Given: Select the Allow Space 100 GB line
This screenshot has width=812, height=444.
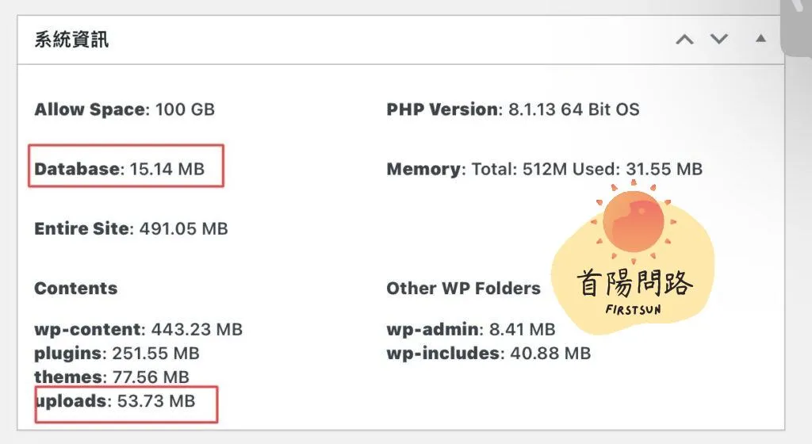Looking at the screenshot, I should coord(124,109).
